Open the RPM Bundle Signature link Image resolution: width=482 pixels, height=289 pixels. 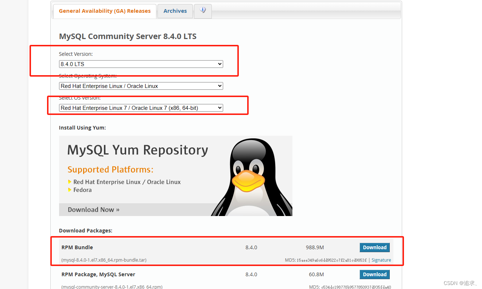point(381,260)
